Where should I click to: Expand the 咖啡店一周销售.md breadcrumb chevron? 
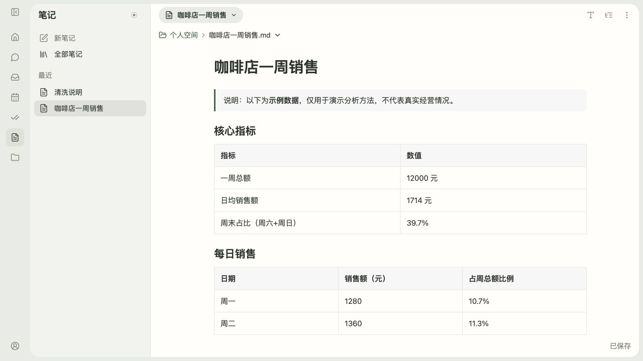click(x=278, y=35)
